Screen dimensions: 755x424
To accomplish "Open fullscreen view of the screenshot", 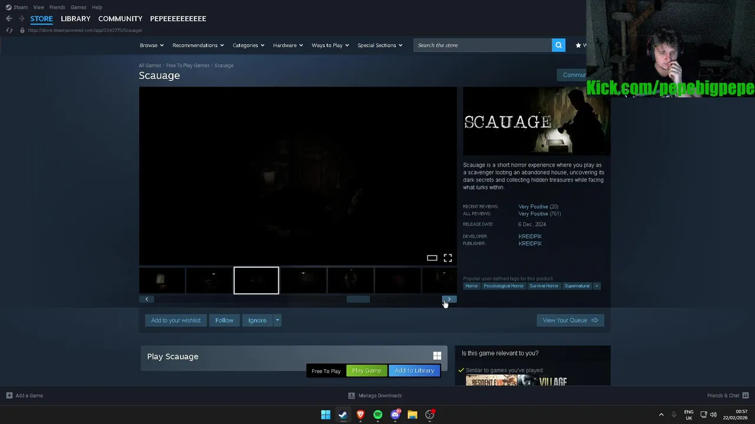I will pyautogui.click(x=448, y=258).
